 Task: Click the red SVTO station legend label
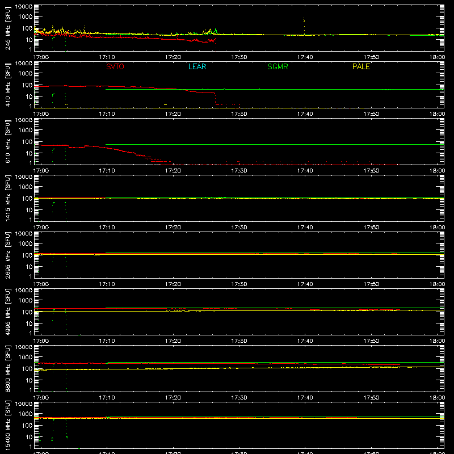(x=115, y=66)
